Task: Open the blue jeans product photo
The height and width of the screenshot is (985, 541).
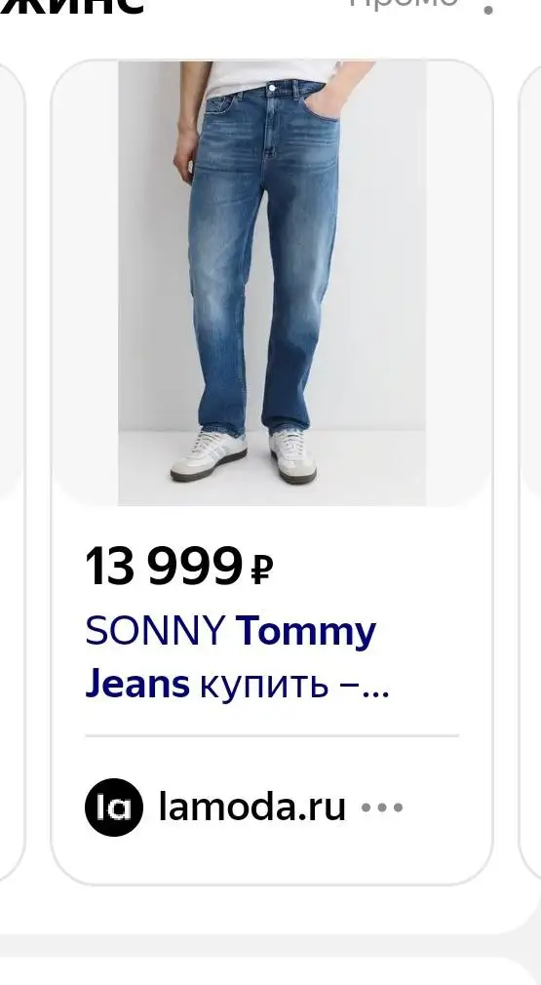Action: (272, 283)
